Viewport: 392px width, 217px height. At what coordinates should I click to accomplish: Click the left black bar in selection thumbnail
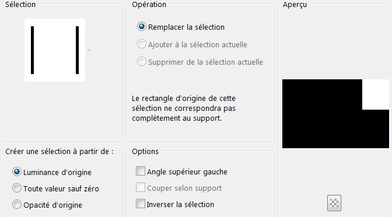[x=32, y=50]
